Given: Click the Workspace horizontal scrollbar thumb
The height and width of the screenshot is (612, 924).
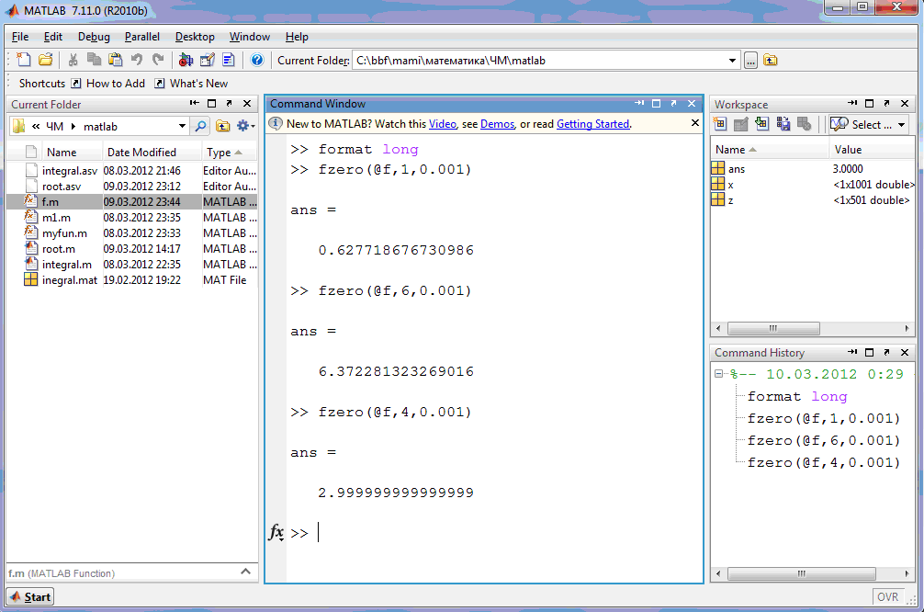Looking at the screenshot, I should coord(773,328).
